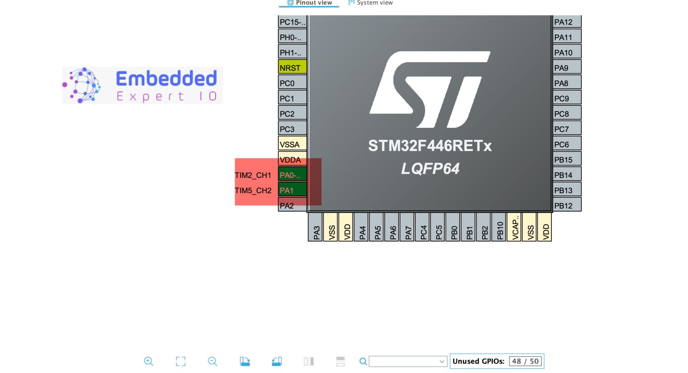Expand the VCAP pin label
This screenshot has height=373, width=688.
pyautogui.click(x=514, y=226)
